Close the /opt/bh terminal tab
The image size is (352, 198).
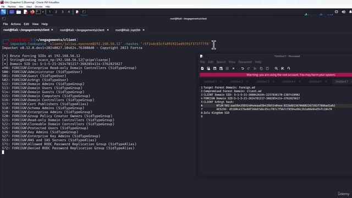[x=144, y=30]
